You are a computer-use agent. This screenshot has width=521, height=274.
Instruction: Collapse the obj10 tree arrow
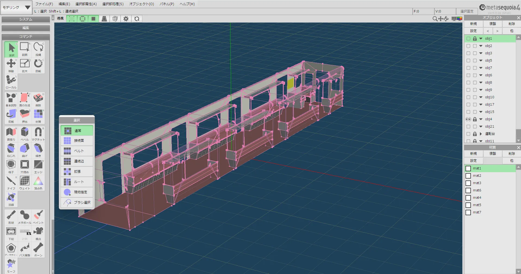481,97
